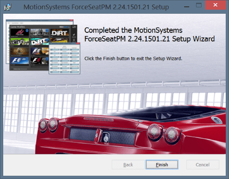This screenshot has width=229, height=179.
Task: Minimize the Setup window
Action: (x=186, y=7)
